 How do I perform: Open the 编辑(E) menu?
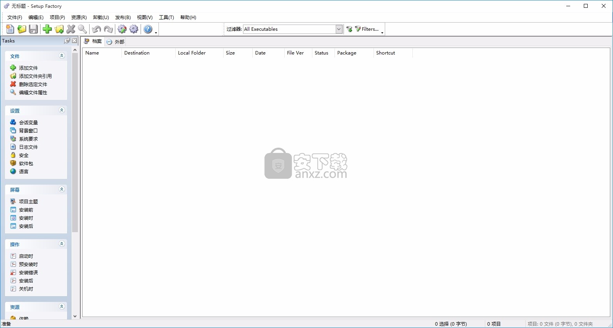point(36,18)
